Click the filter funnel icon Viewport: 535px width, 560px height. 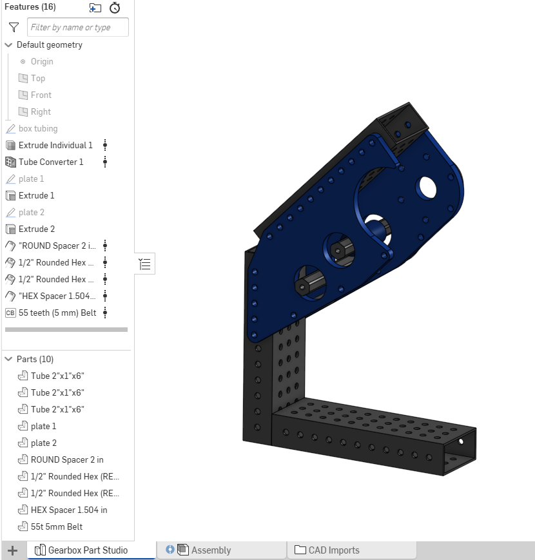(13, 27)
